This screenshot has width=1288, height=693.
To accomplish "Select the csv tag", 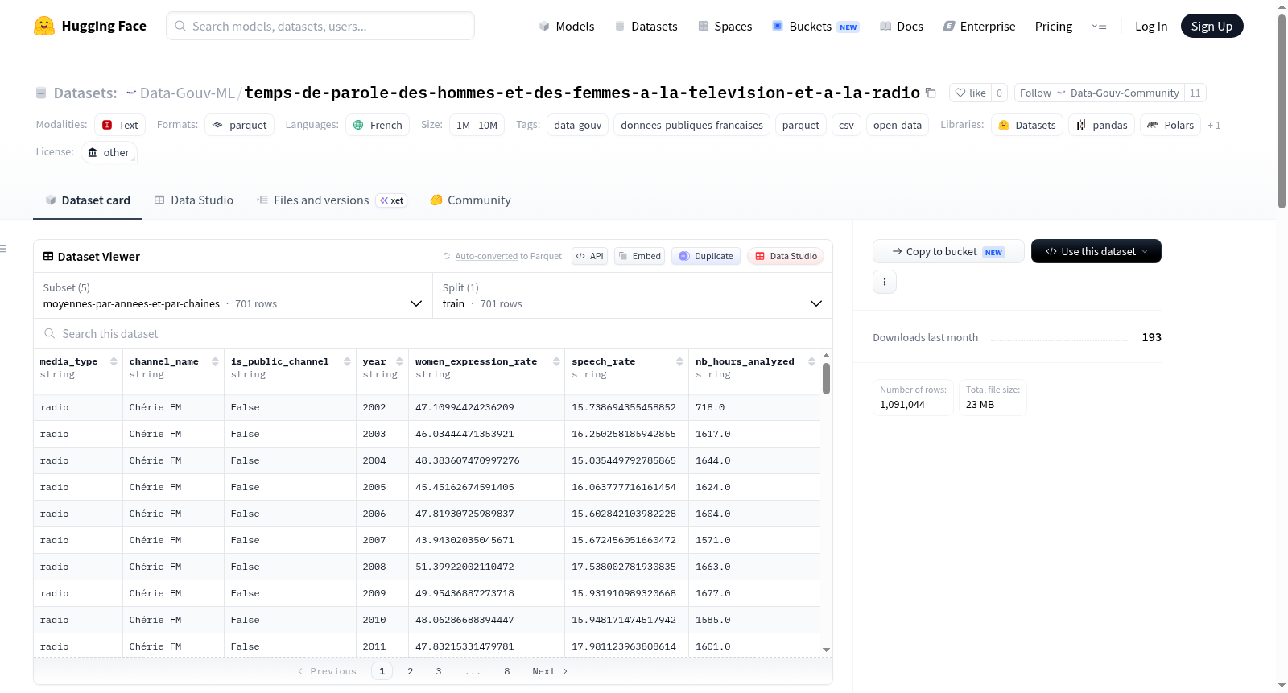I will click(x=846, y=125).
